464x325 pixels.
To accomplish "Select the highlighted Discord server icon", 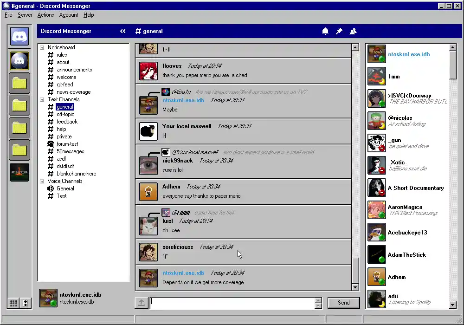I will [19, 60].
